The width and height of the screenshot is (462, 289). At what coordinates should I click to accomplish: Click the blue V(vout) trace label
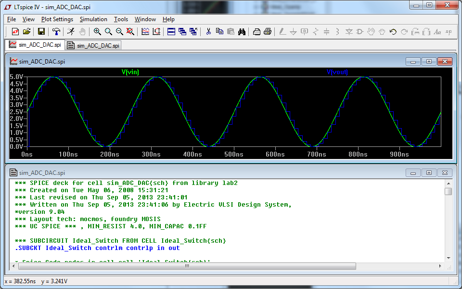[x=337, y=72]
